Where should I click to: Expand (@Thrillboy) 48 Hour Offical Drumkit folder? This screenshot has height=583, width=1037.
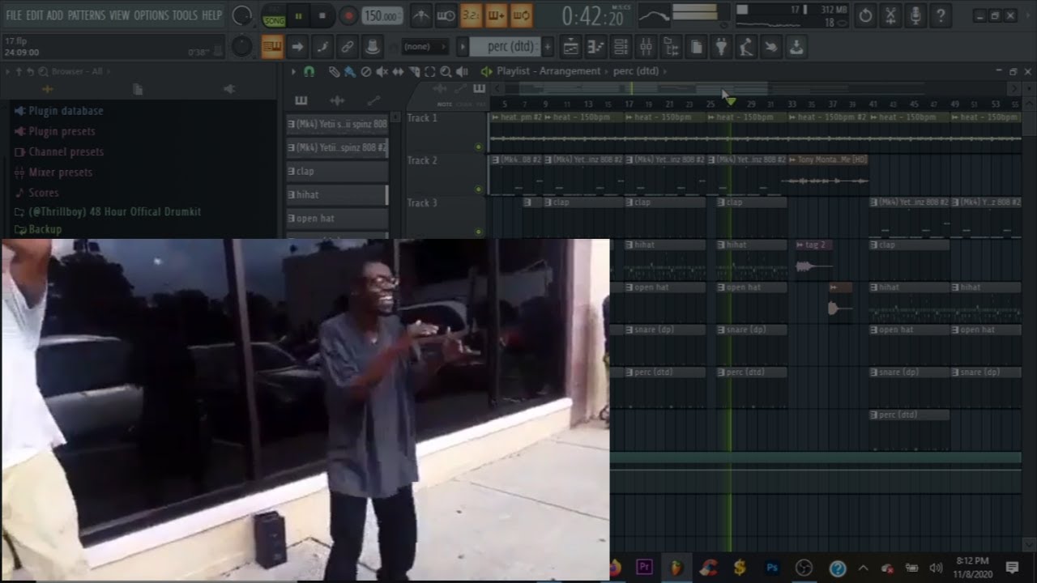108,211
